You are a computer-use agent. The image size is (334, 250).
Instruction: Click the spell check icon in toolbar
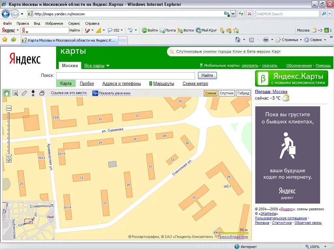(130, 30)
